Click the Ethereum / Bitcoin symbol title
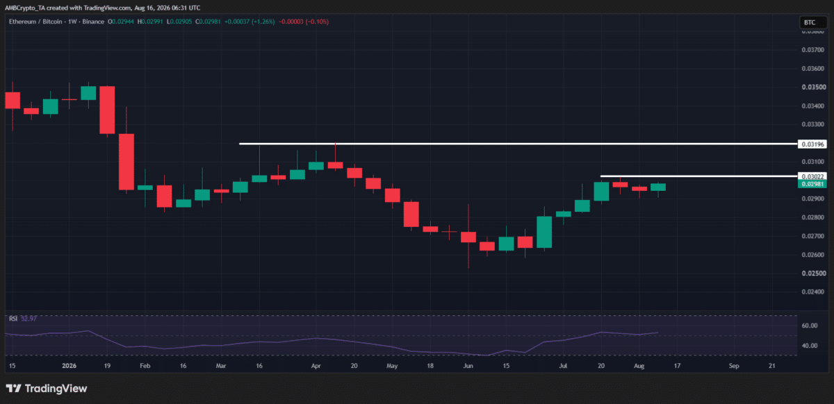This screenshot has width=834, height=404. click(37, 22)
